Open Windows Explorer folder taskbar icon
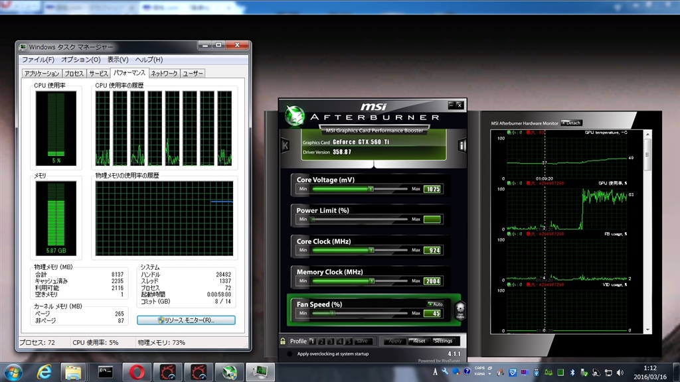 [74, 371]
